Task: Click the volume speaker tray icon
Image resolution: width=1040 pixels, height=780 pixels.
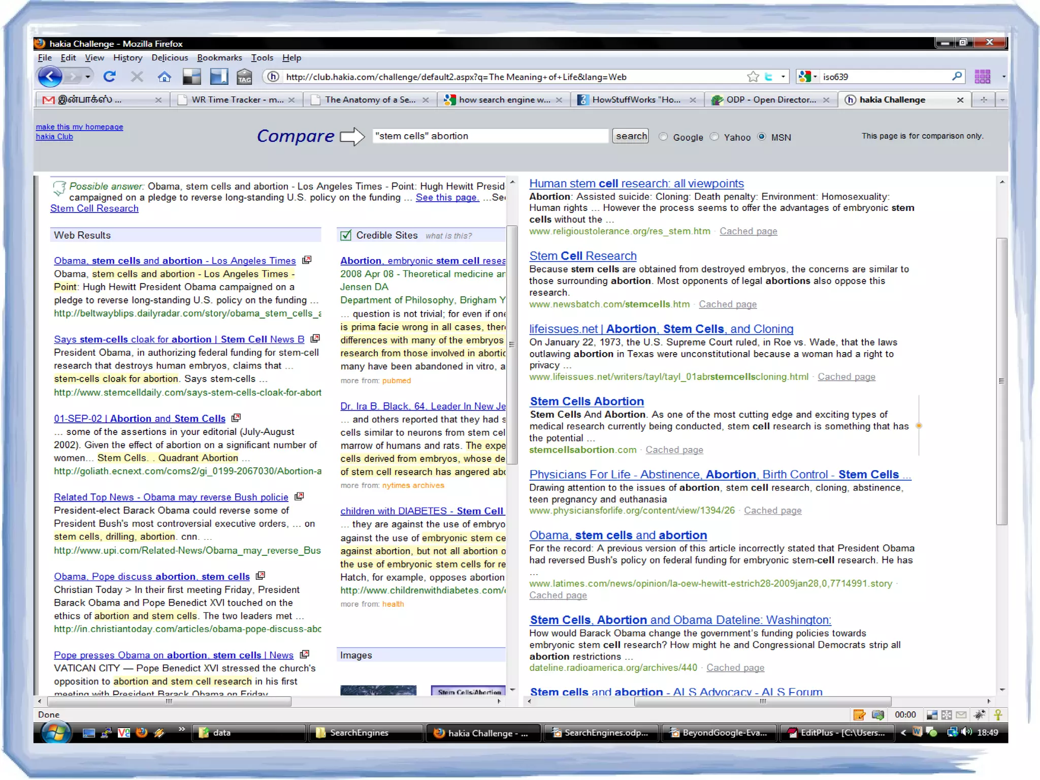Action: click(x=966, y=732)
